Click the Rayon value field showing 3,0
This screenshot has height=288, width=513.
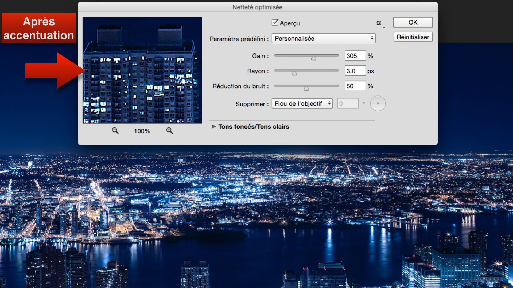[355, 71]
